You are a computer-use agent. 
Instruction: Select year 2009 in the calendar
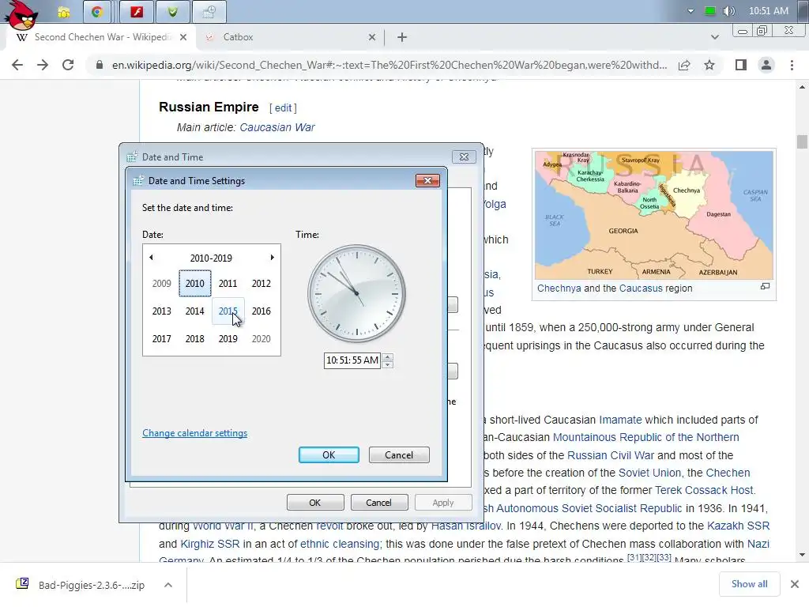pyautogui.click(x=161, y=284)
